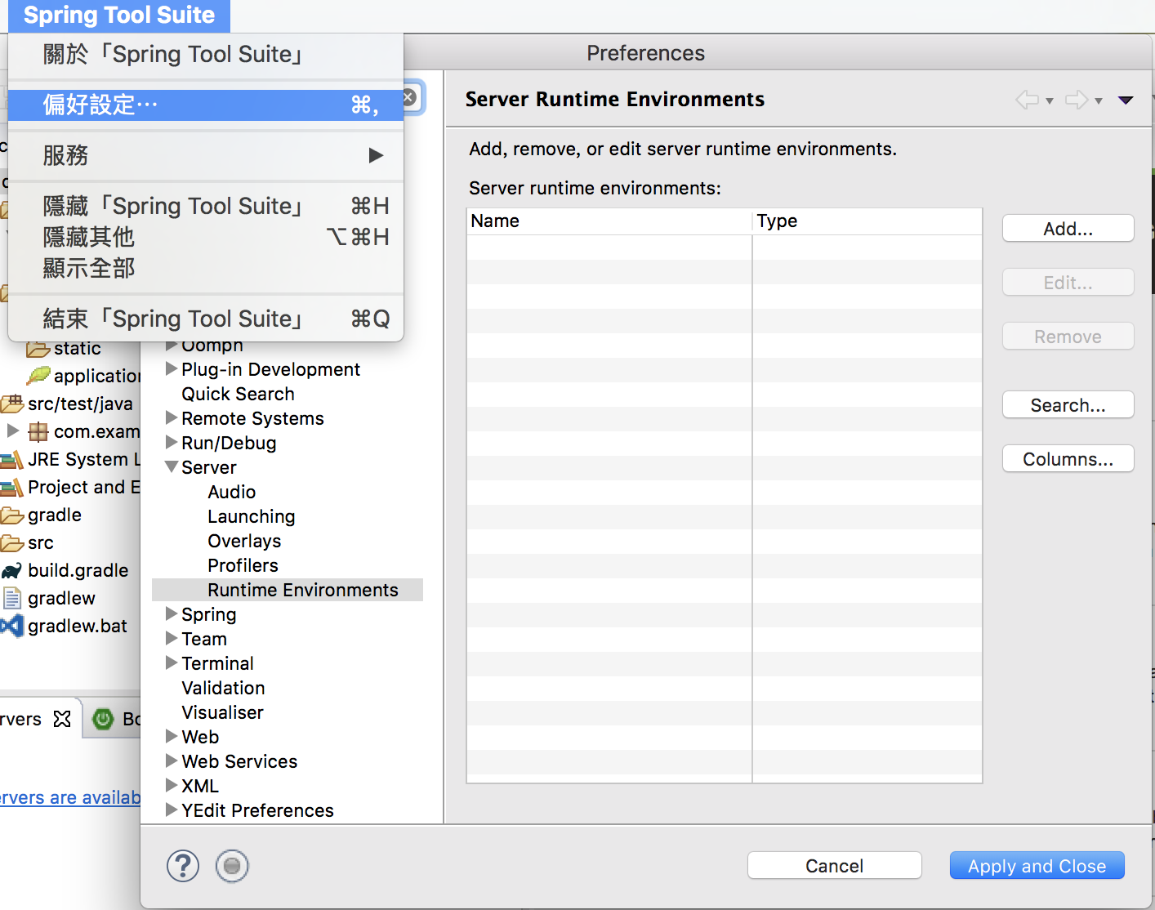Click the Columns... button

coord(1068,459)
